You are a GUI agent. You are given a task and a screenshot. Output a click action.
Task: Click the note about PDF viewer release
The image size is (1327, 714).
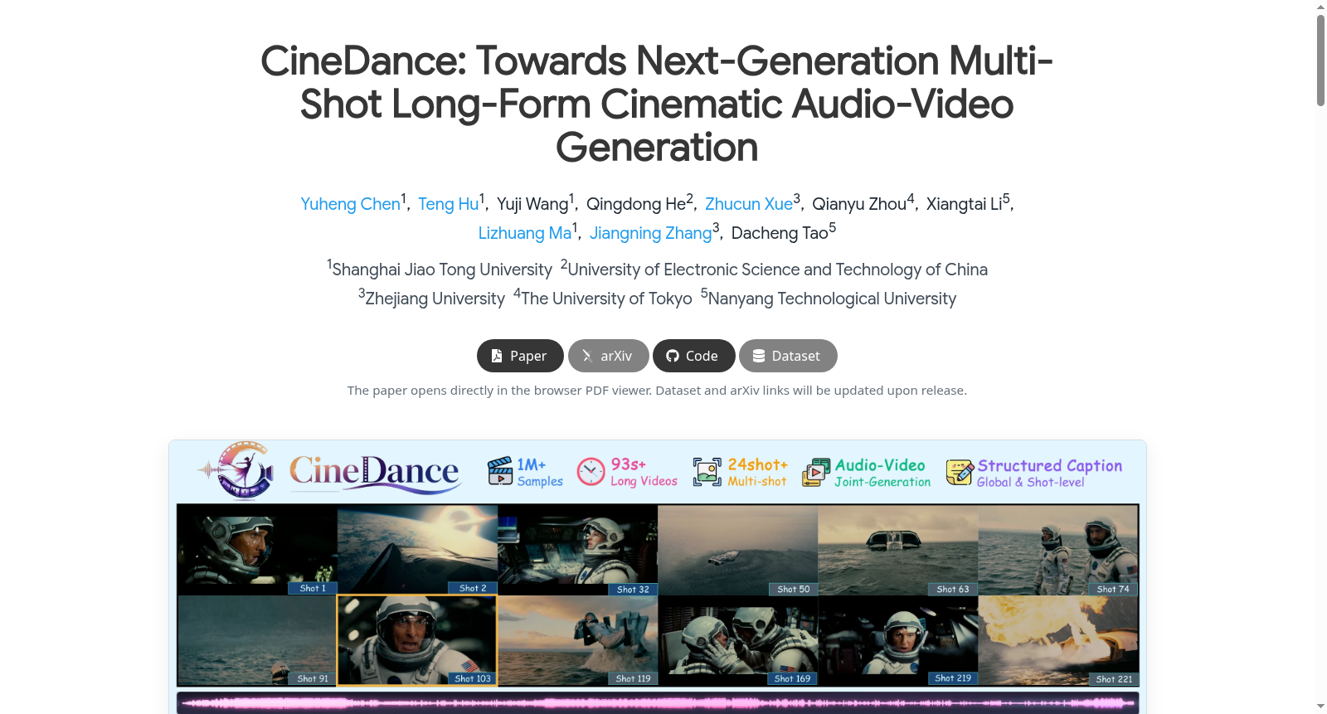click(x=657, y=391)
